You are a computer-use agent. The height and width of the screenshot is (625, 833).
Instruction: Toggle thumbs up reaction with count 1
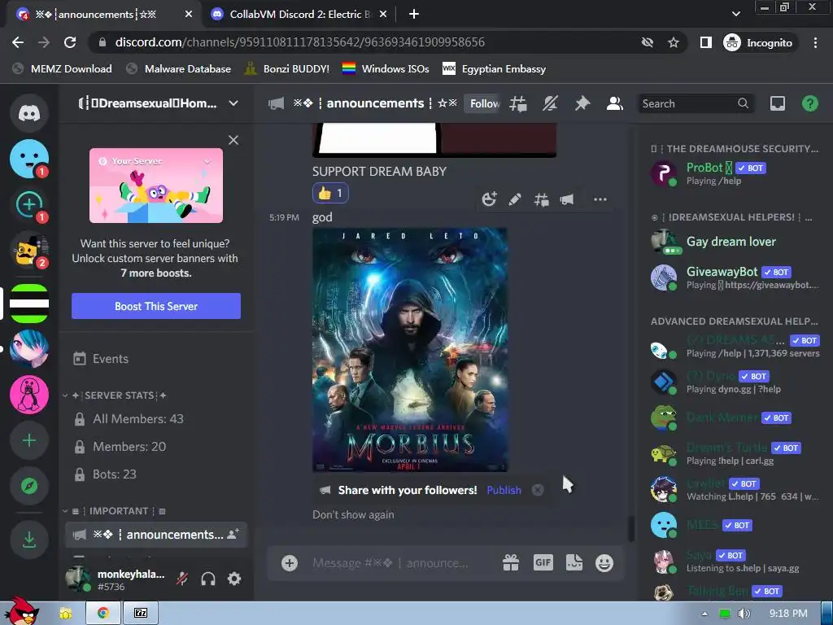(x=330, y=193)
